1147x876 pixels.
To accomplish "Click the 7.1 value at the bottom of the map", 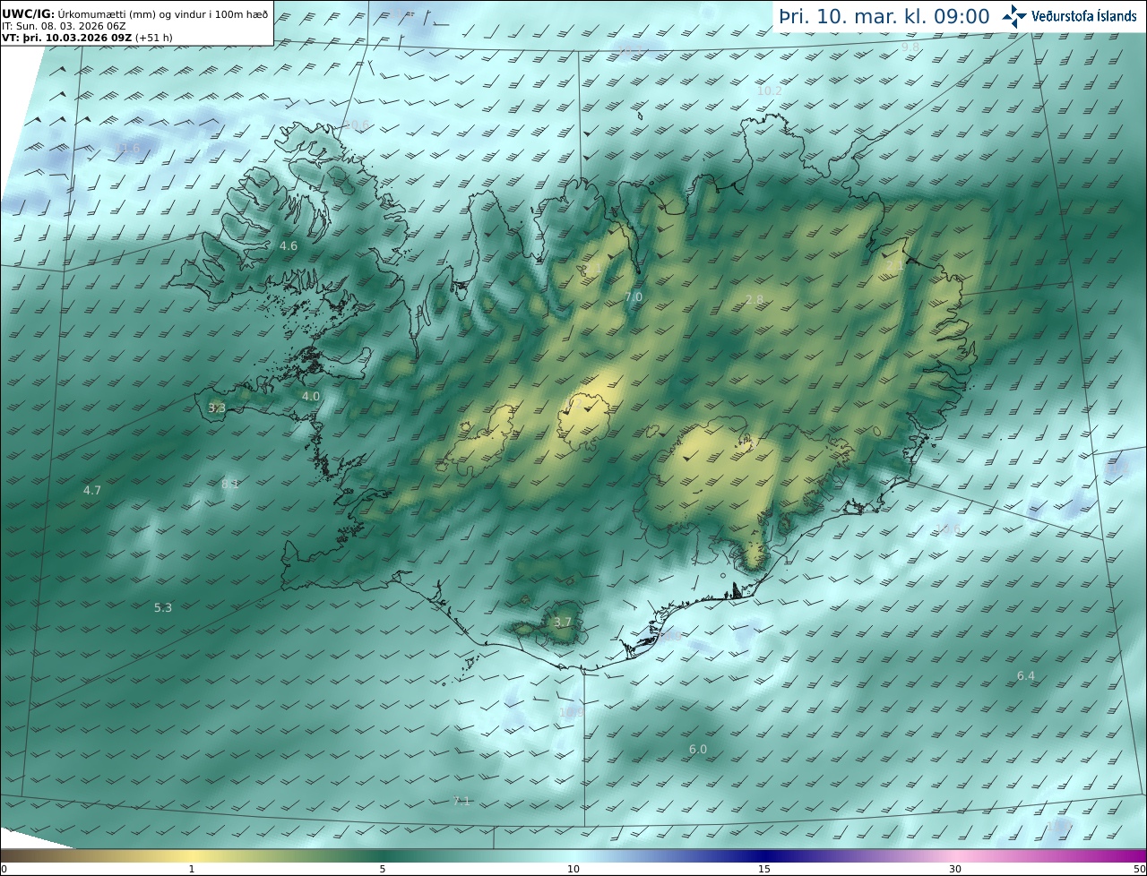I will [x=461, y=801].
